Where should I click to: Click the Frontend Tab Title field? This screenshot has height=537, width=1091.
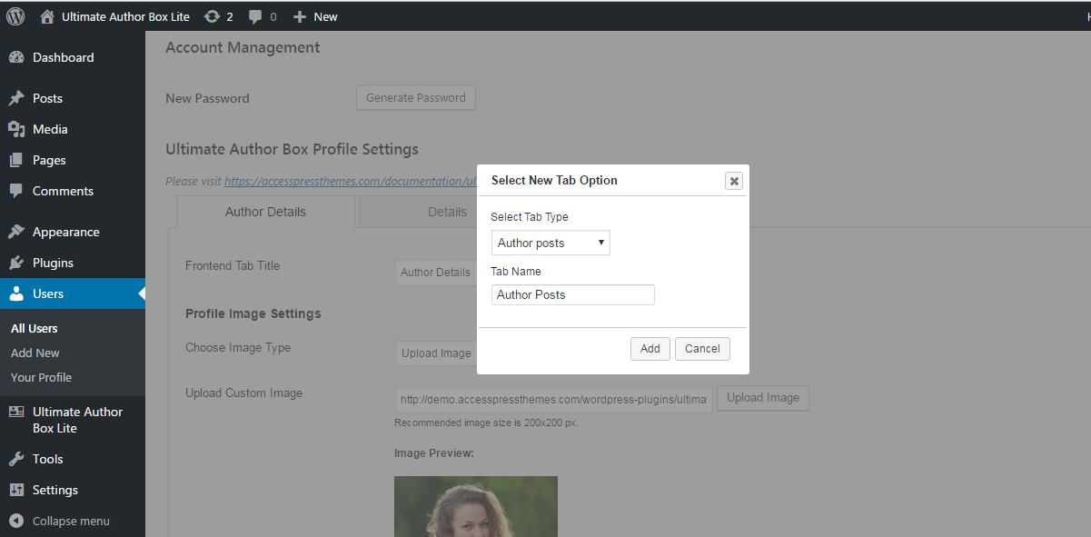click(x=436, y=272)
